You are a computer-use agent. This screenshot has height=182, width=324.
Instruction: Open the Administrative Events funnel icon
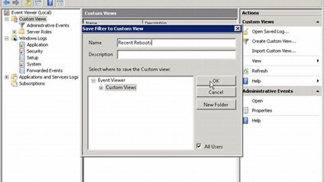[22, 26]
